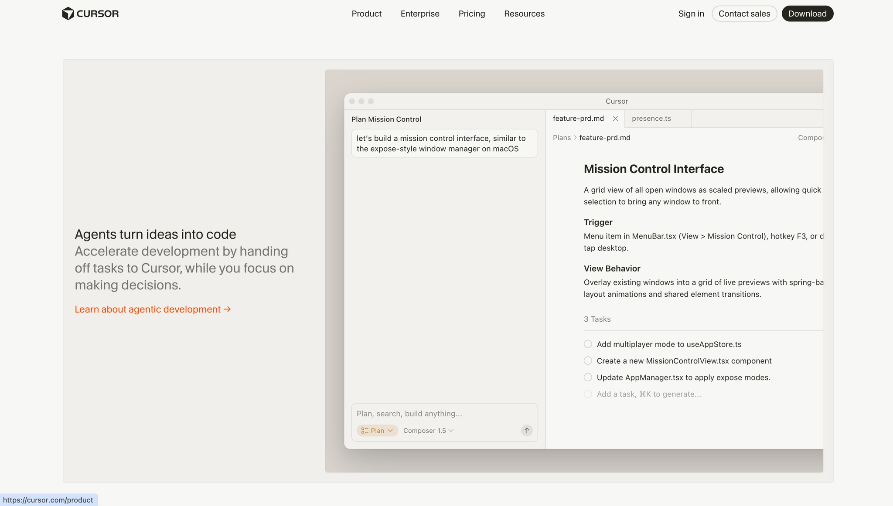The height and width of the screenshot is (506, 893).
Task: Check the Update AppManager.tsx task circle
Action: [x=588, y=377]
